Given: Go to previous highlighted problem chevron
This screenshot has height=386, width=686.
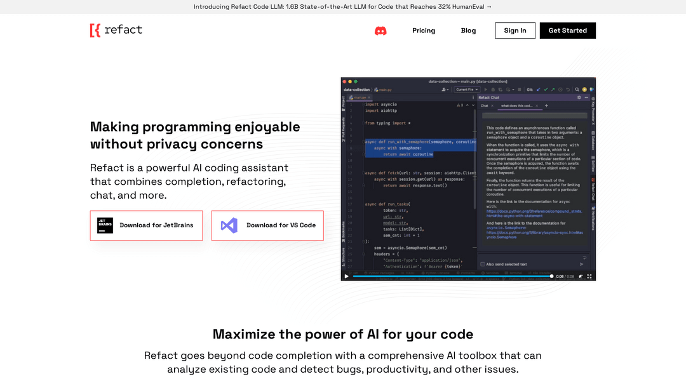Looking at the screenshot, I should coord(467,105).
